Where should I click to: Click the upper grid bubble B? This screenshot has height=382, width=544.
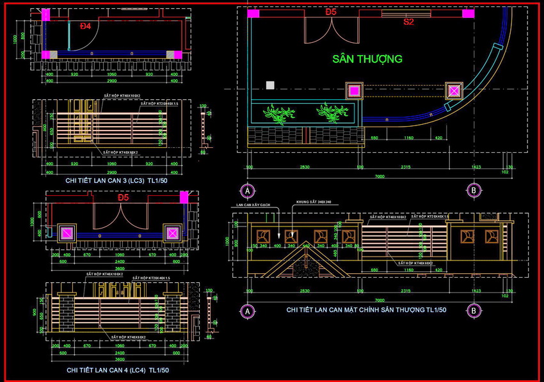click(473, 190)
